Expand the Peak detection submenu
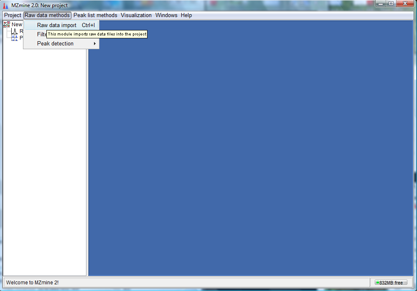The image size is (417, 291). (x=61, y=43)
